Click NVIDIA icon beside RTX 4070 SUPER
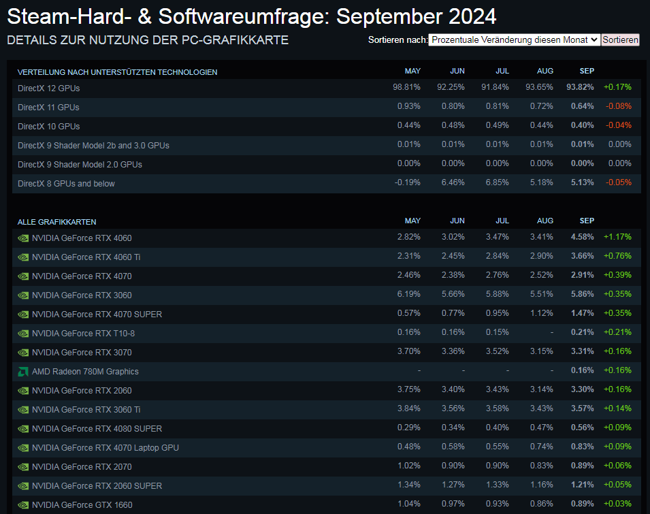This screenshot has width=650, height=514. click(x=23, y=315)
